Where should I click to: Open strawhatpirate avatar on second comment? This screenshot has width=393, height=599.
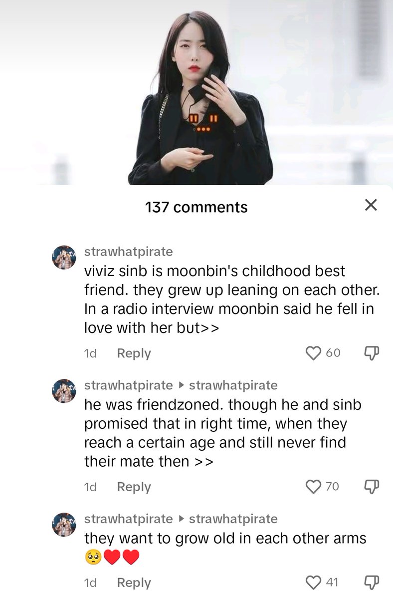click(64, 391)
